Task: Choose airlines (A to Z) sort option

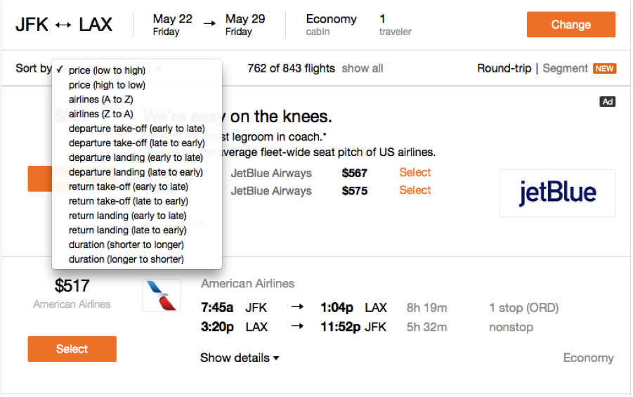Action: pyautogui.click(x=100, y=100)
